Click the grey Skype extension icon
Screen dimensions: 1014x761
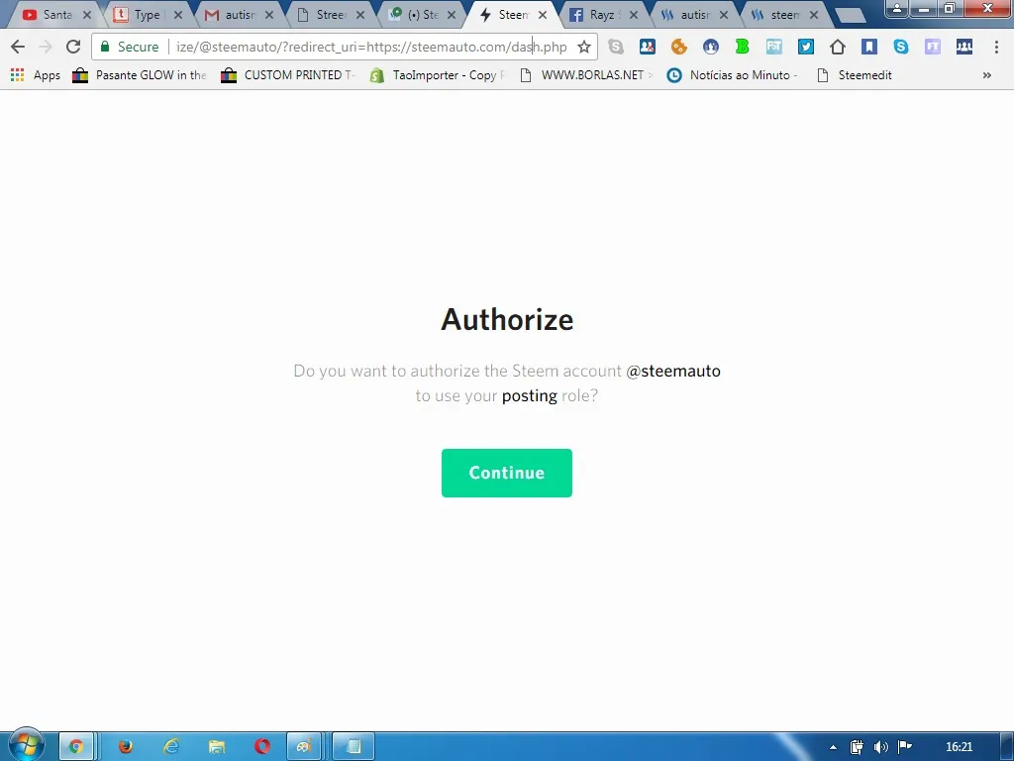pyautogui.click(x=616, y=47)
